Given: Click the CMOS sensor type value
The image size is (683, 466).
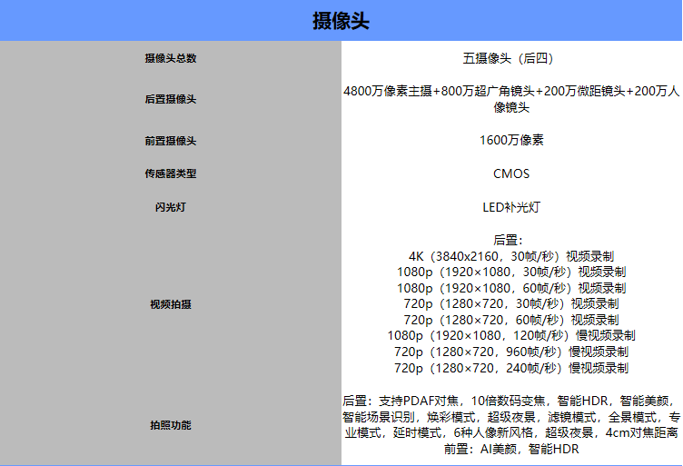Looking at the screenshot, I should (511, 174).
